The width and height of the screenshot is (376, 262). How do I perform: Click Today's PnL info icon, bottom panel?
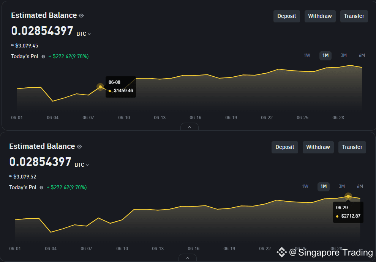41,188
